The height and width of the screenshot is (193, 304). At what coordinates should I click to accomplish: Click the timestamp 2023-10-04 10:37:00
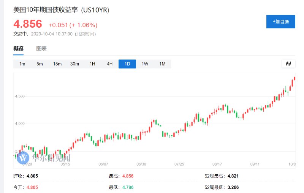click(52, 34)
